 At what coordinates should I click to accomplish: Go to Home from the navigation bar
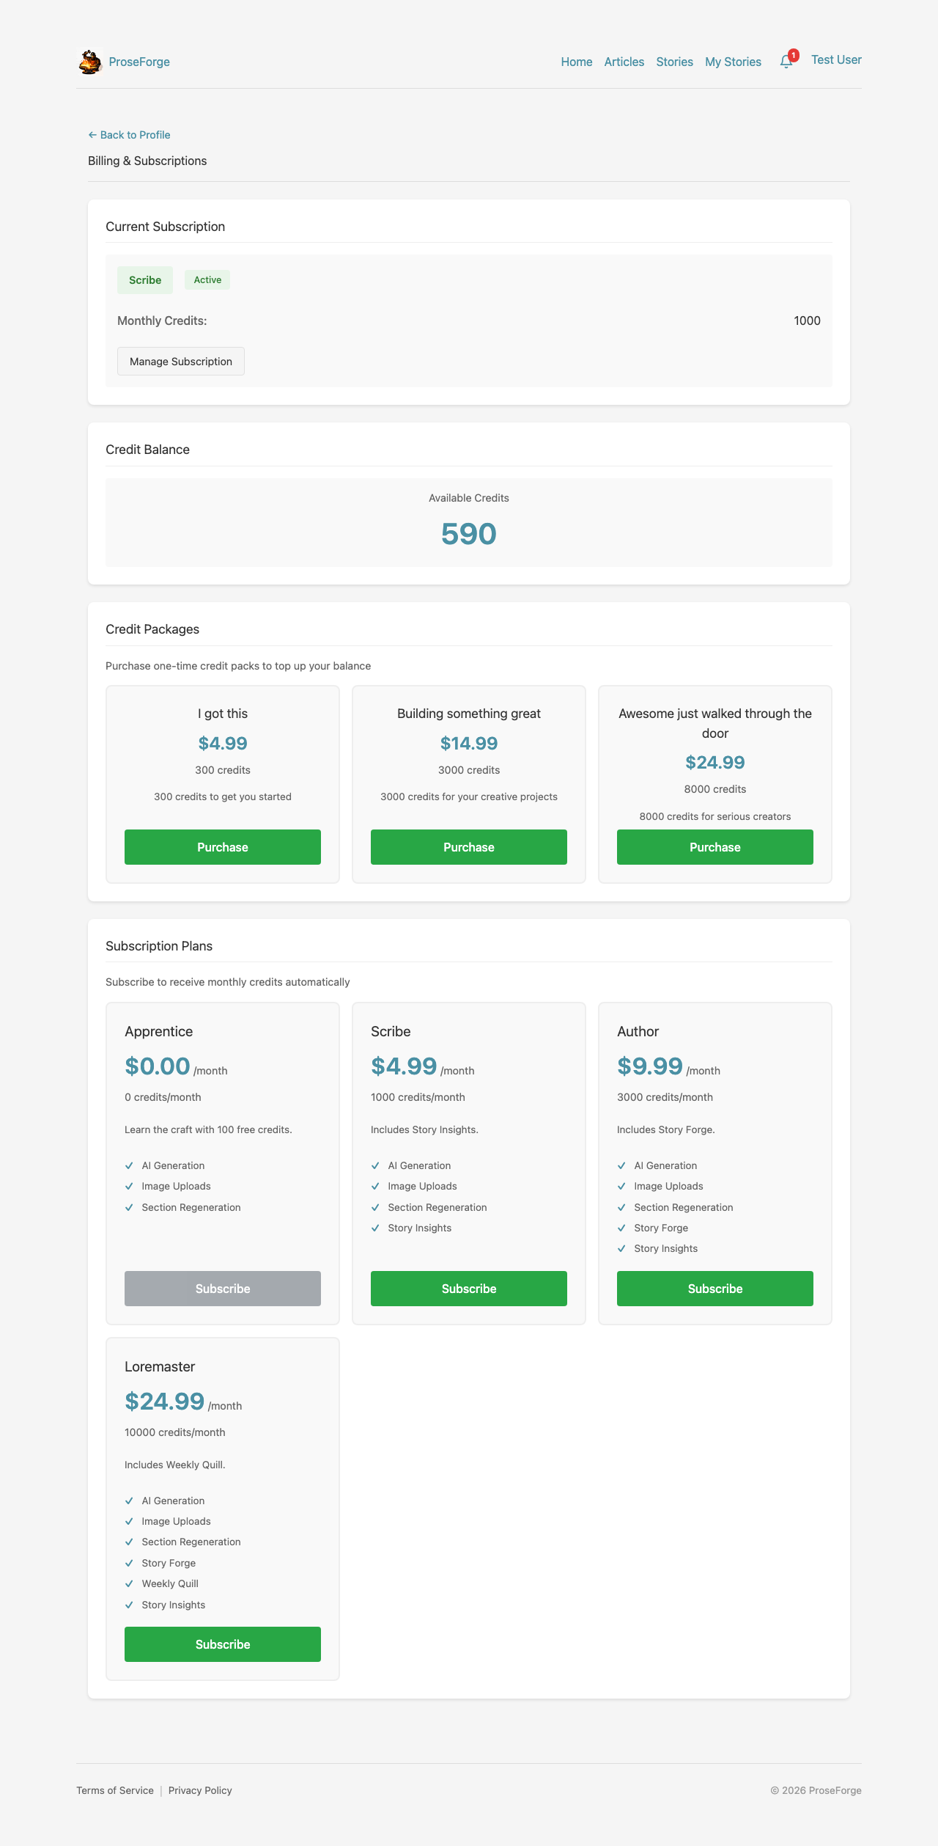click(576, 62)
